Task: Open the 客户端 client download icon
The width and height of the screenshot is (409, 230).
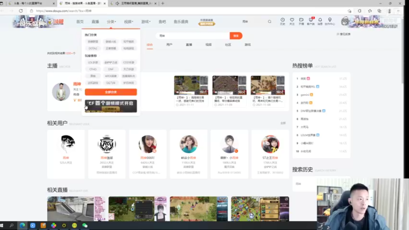Action: 311,21
